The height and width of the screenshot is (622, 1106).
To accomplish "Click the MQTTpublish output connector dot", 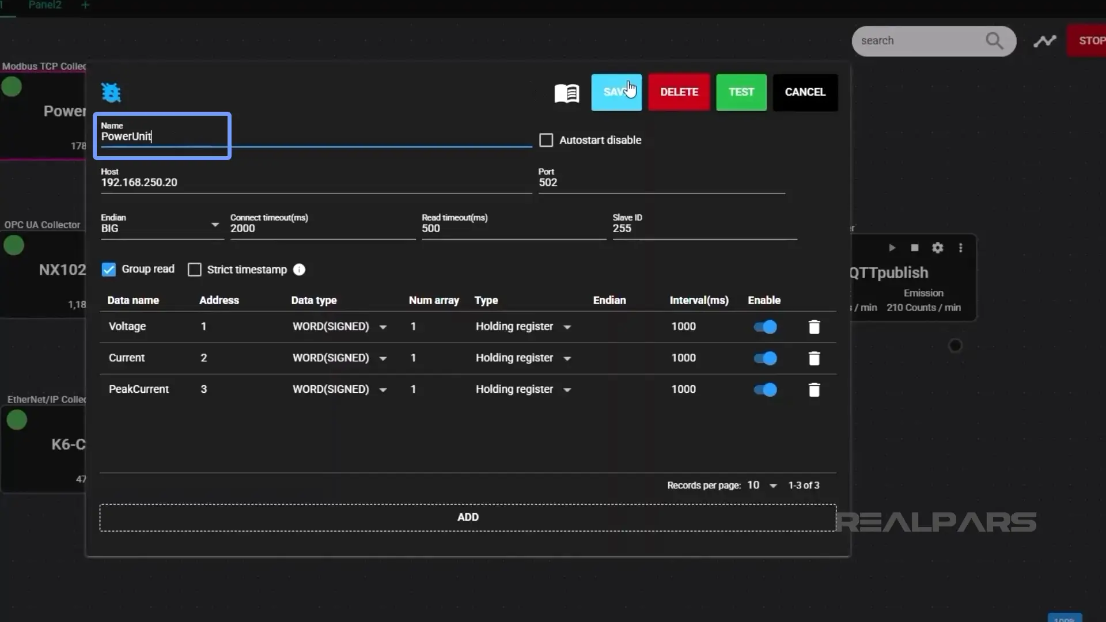I will click(955, 346).
